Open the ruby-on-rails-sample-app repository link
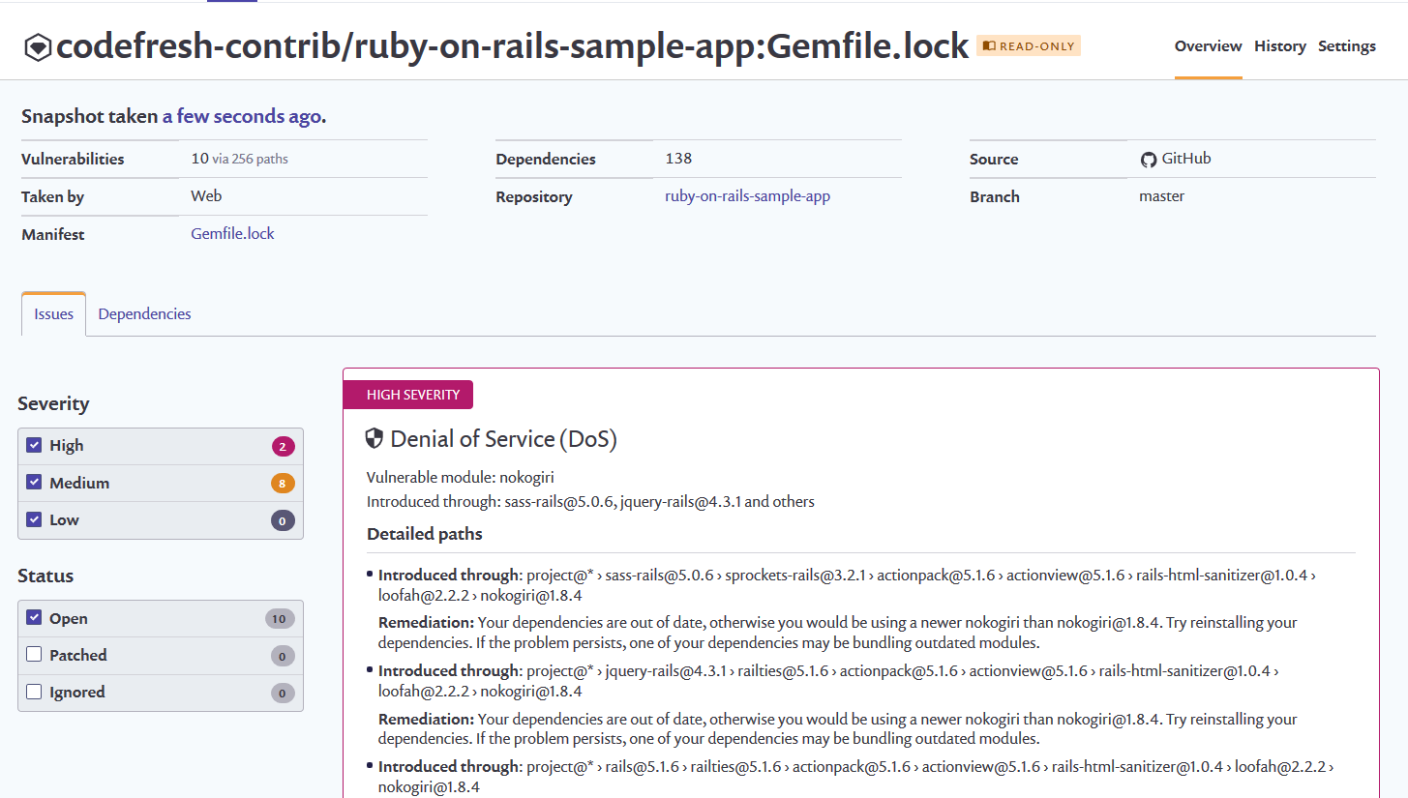This screenshot has width=1408, height=798. pos(747,196)
